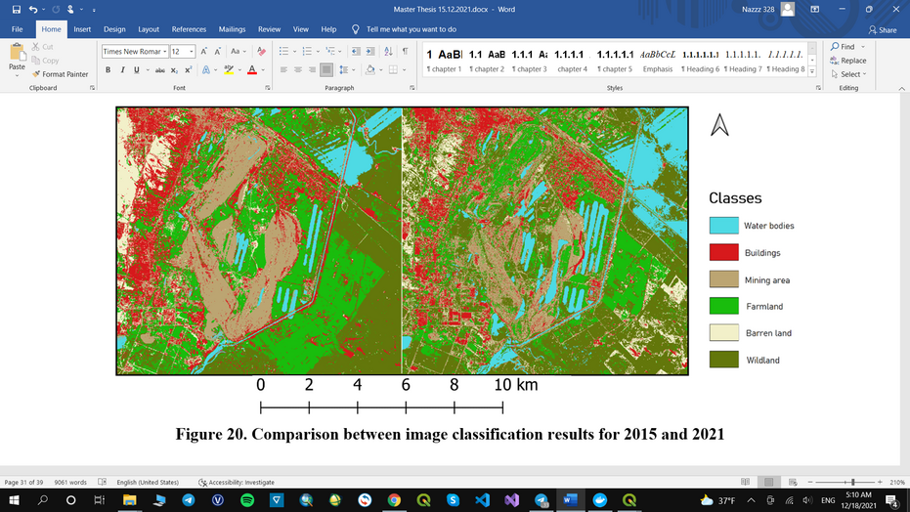The height and width of the screenshot is (512, 910).
Task: Click Accessibility: Investigate in status bar
Action: (x=236, y=482)
